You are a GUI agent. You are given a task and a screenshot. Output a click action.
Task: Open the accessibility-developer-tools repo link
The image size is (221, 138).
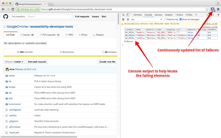point(51,27)
